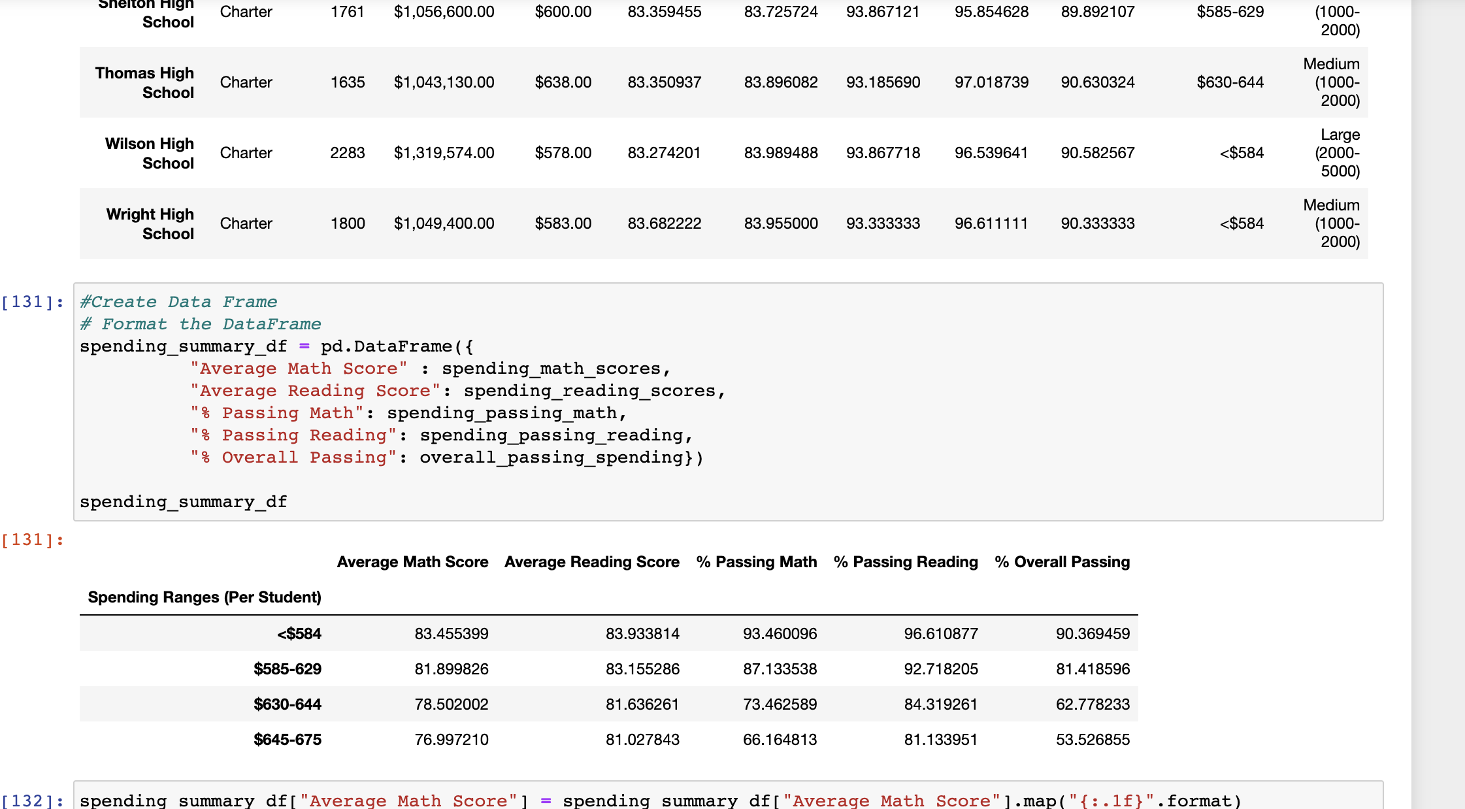Viewport: 1465px width, 809px height.
Task: Click the spending_summary_df variable at cell bottom
Action: click(x=184, y=501)
